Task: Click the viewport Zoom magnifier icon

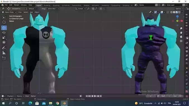Action: coord(181,28)
